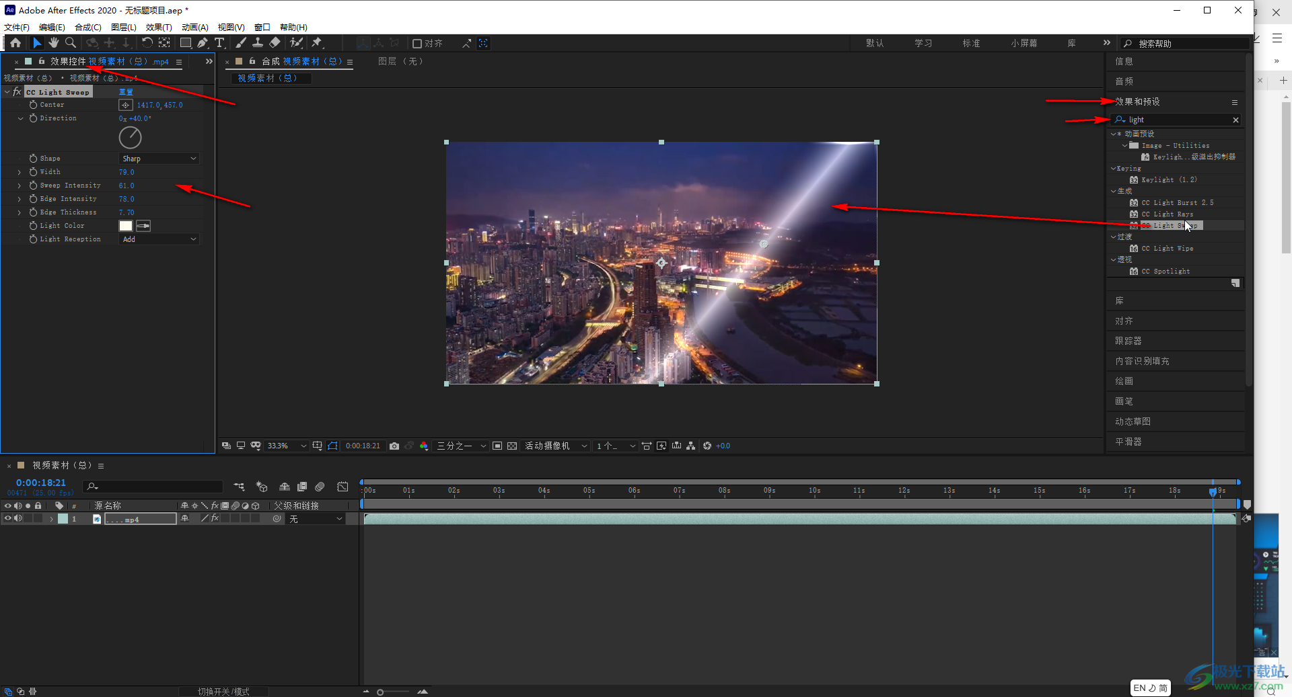Screen dimensions: 1292x697
Task: Open the 效果(T) menu
Action: pos(159,28)
